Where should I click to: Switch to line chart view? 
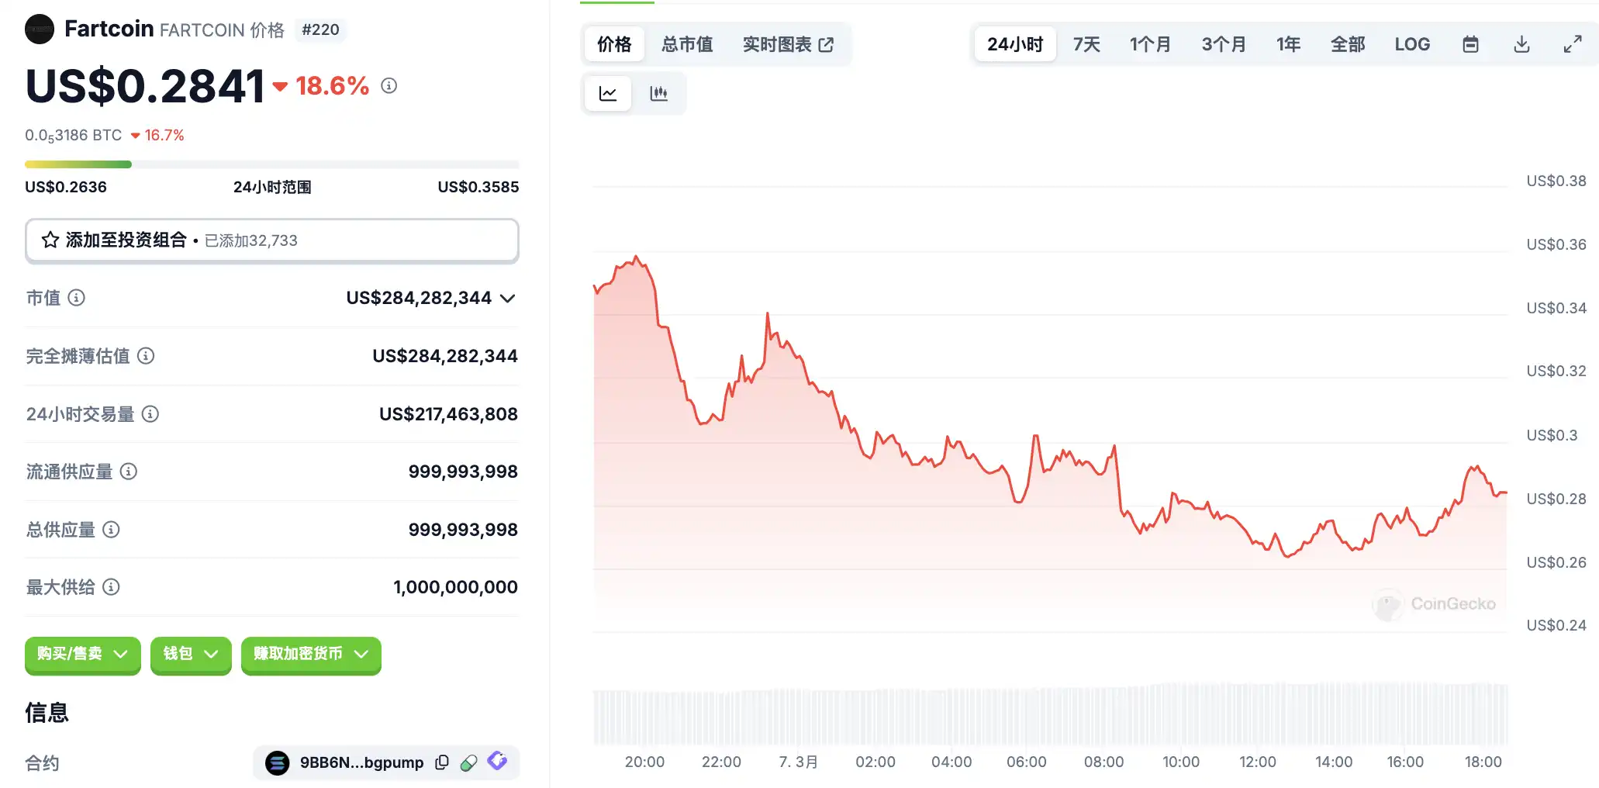point(608,94)
